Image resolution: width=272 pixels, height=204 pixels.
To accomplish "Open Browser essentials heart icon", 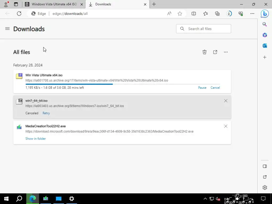I will click(x=241, y=14).
